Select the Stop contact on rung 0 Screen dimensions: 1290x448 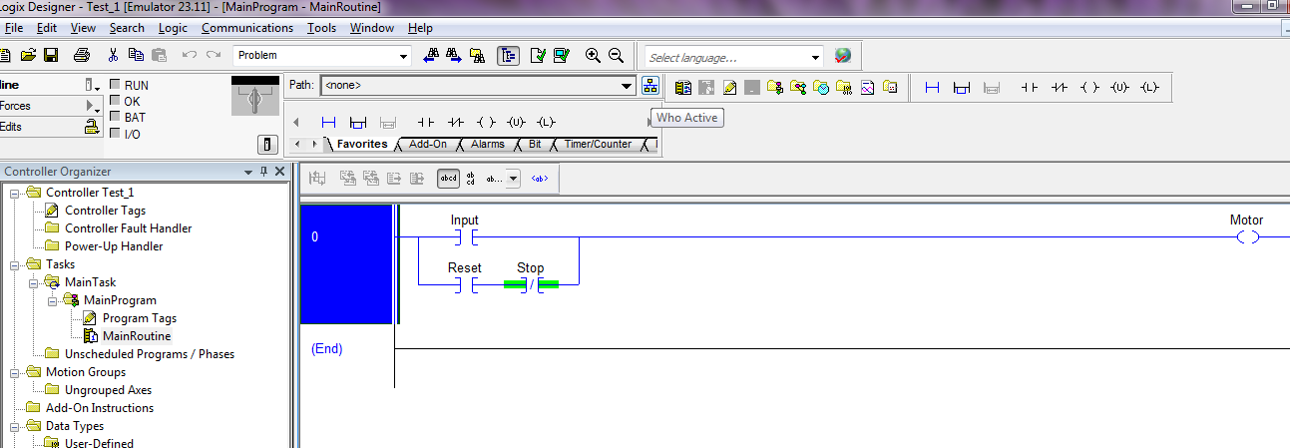pos(531,284)
